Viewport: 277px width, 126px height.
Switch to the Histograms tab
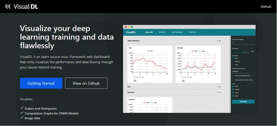pyautogui.click(x=177, y=32)
